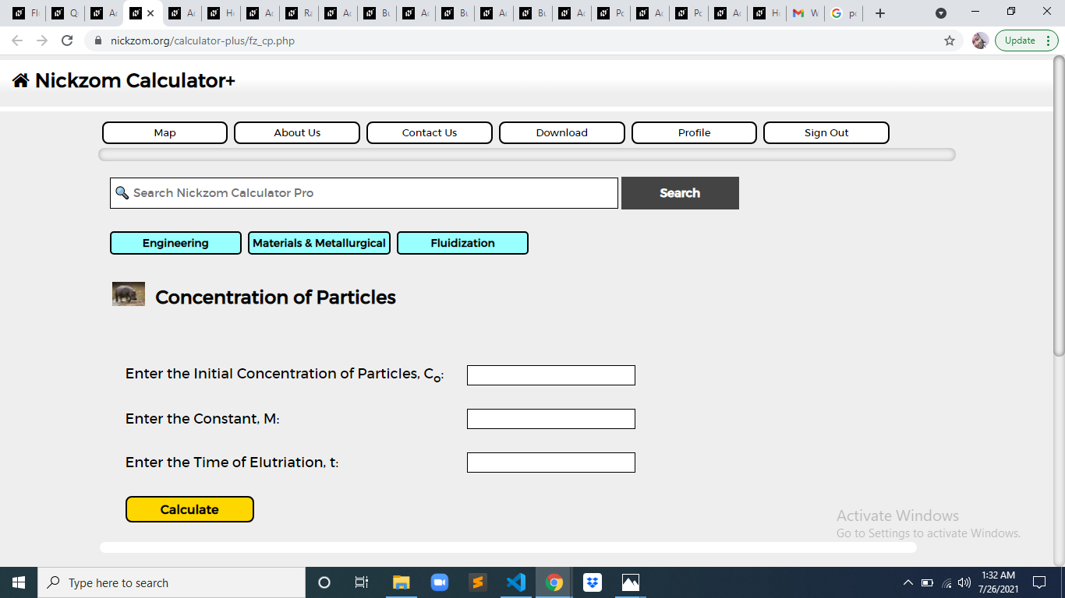The image size is (1065, 598).
Task: Open the Photos app on the taskbar
Action: 631,582
